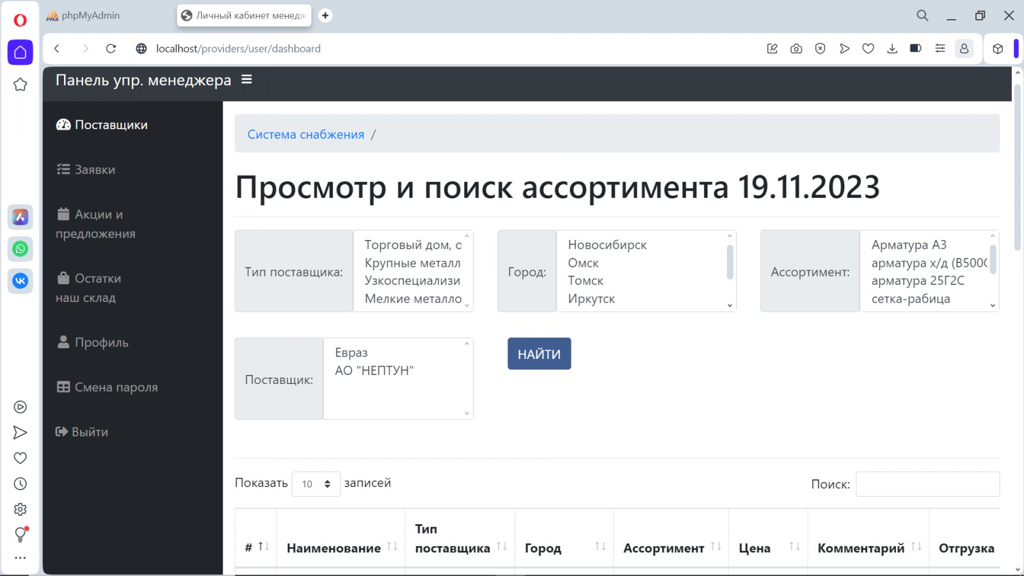Click the lightbulb tips icon in sidebar
1024x576 pixels.
pyautogui.click(x=20, y=534)
